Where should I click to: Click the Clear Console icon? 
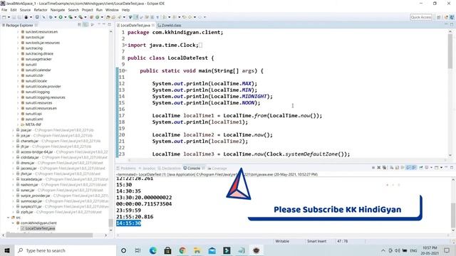click(391, 168)
